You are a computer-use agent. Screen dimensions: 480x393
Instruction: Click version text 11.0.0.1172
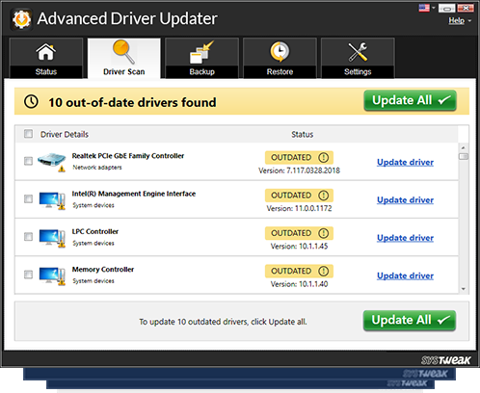coord(313,208)
